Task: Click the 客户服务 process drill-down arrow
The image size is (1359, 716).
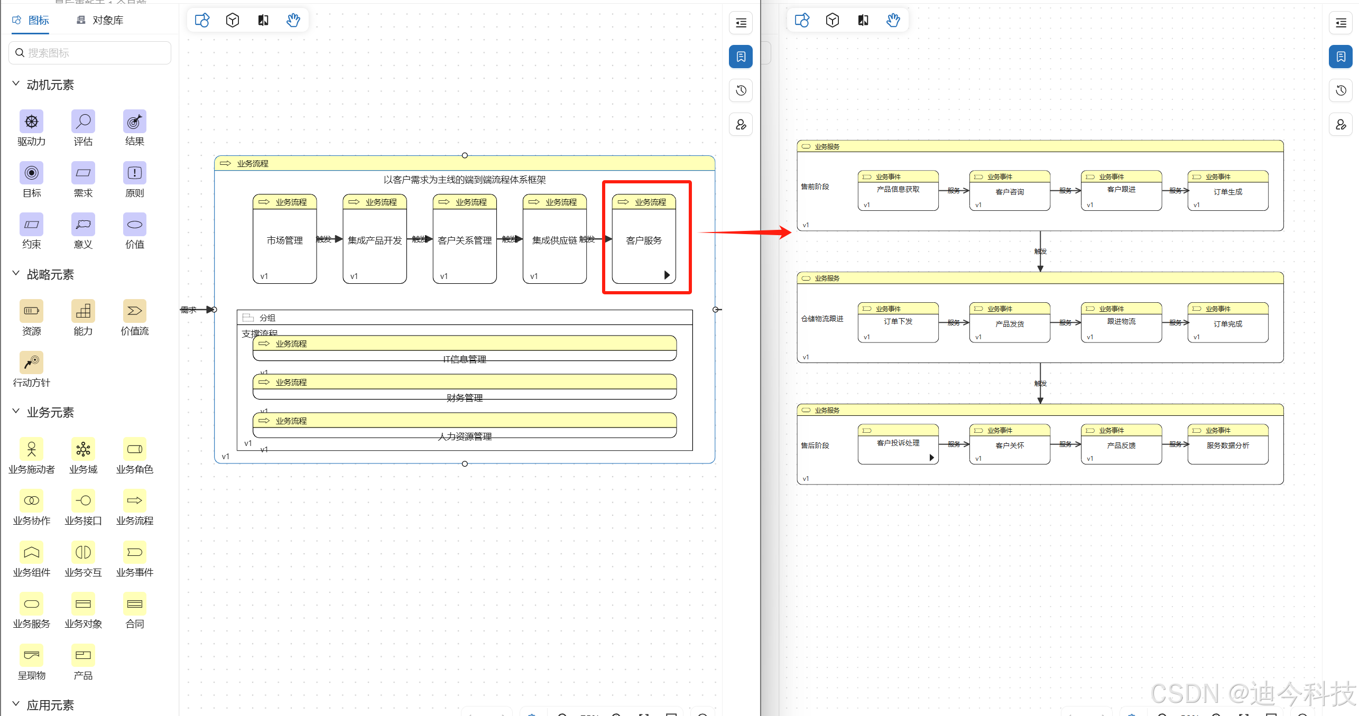Action: pyautogui.click(x=667, y=275)
